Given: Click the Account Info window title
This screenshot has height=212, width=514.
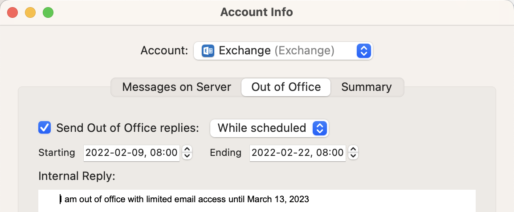Looking at the screenshot, I should [x=257, y=12].
